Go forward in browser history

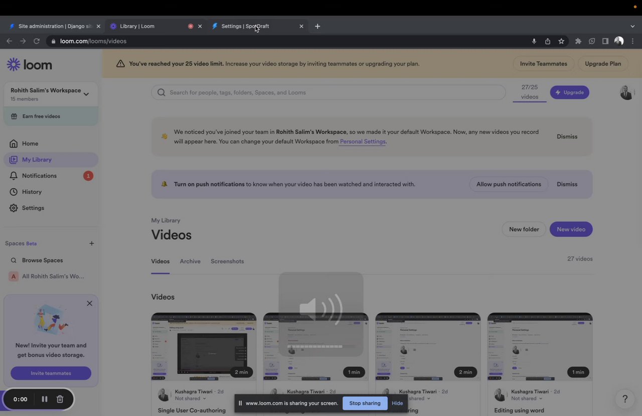23,41
